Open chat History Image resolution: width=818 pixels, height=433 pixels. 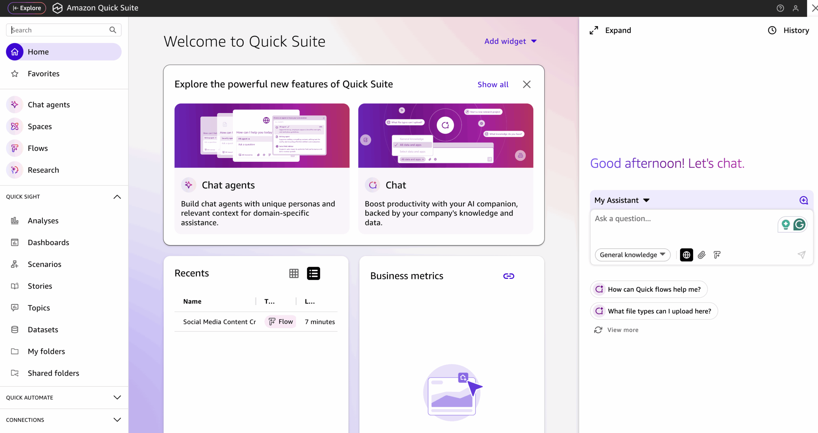(788, 30)
